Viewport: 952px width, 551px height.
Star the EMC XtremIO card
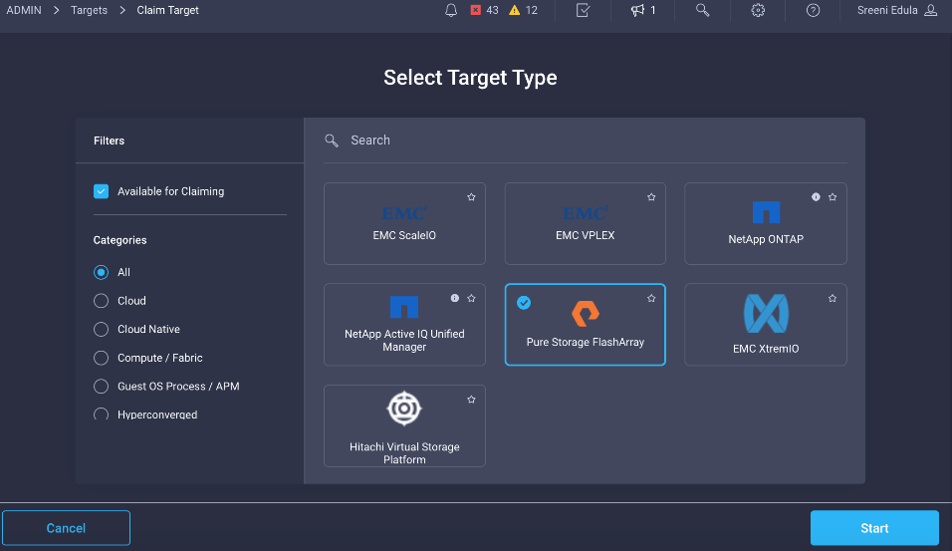833,298
